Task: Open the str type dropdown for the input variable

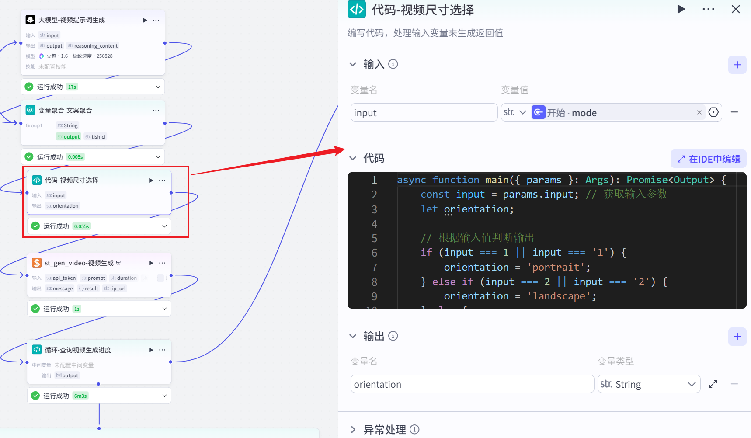Action: coord(515,112)
